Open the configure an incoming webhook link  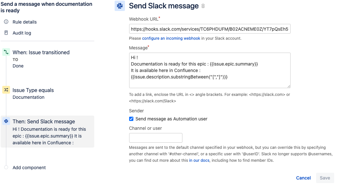pos(171,38)
